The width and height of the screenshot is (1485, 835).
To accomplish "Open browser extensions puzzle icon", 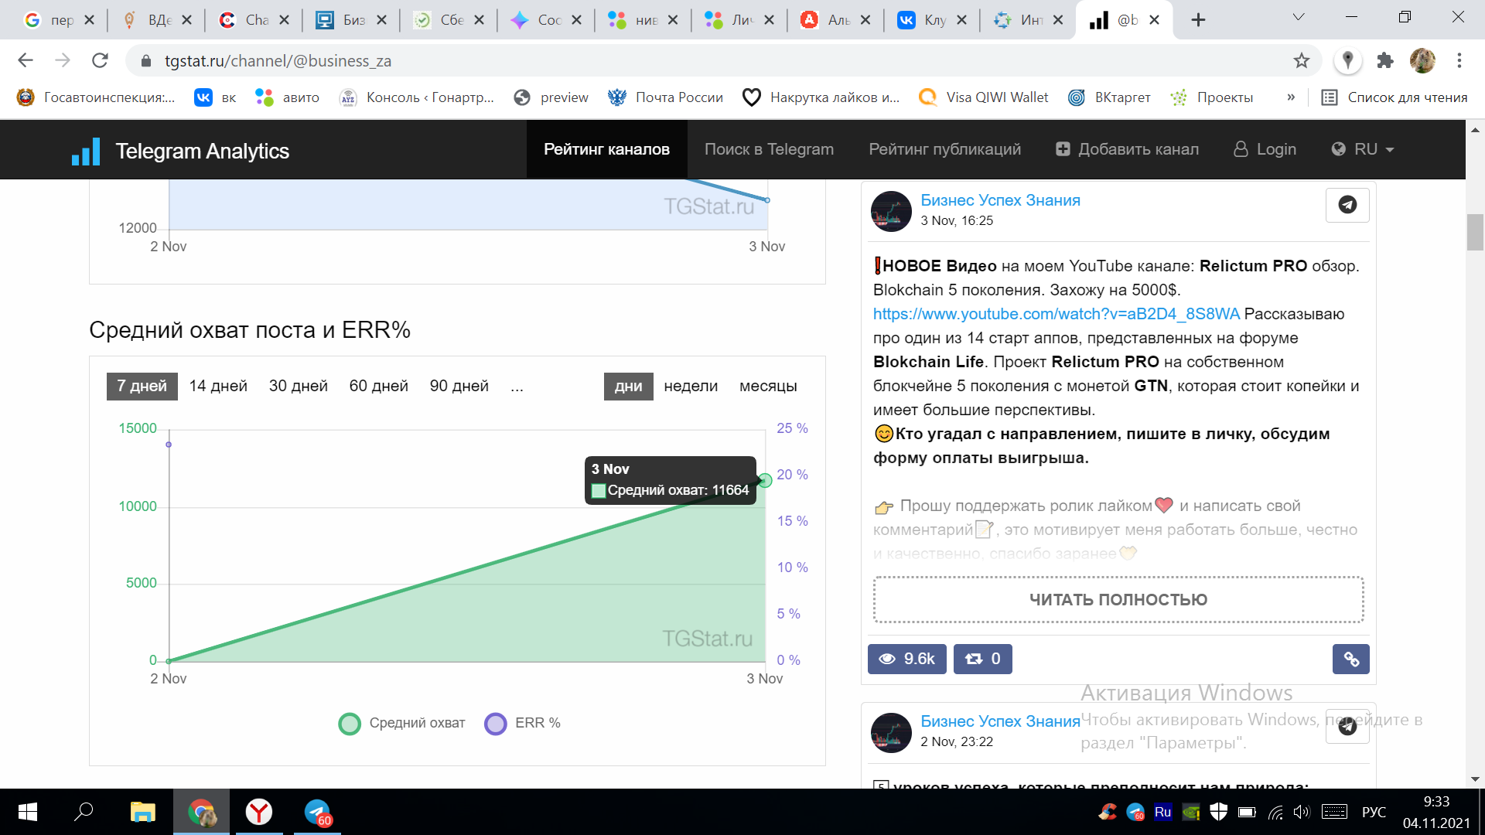I will [1384, 60].
